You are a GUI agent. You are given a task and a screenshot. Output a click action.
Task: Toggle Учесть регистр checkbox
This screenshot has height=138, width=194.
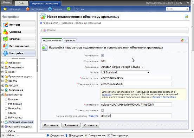[x=109, y=136]
